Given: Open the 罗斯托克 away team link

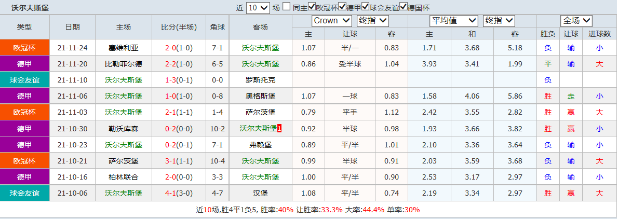Looking at the screenshot, I should [261, 80].
